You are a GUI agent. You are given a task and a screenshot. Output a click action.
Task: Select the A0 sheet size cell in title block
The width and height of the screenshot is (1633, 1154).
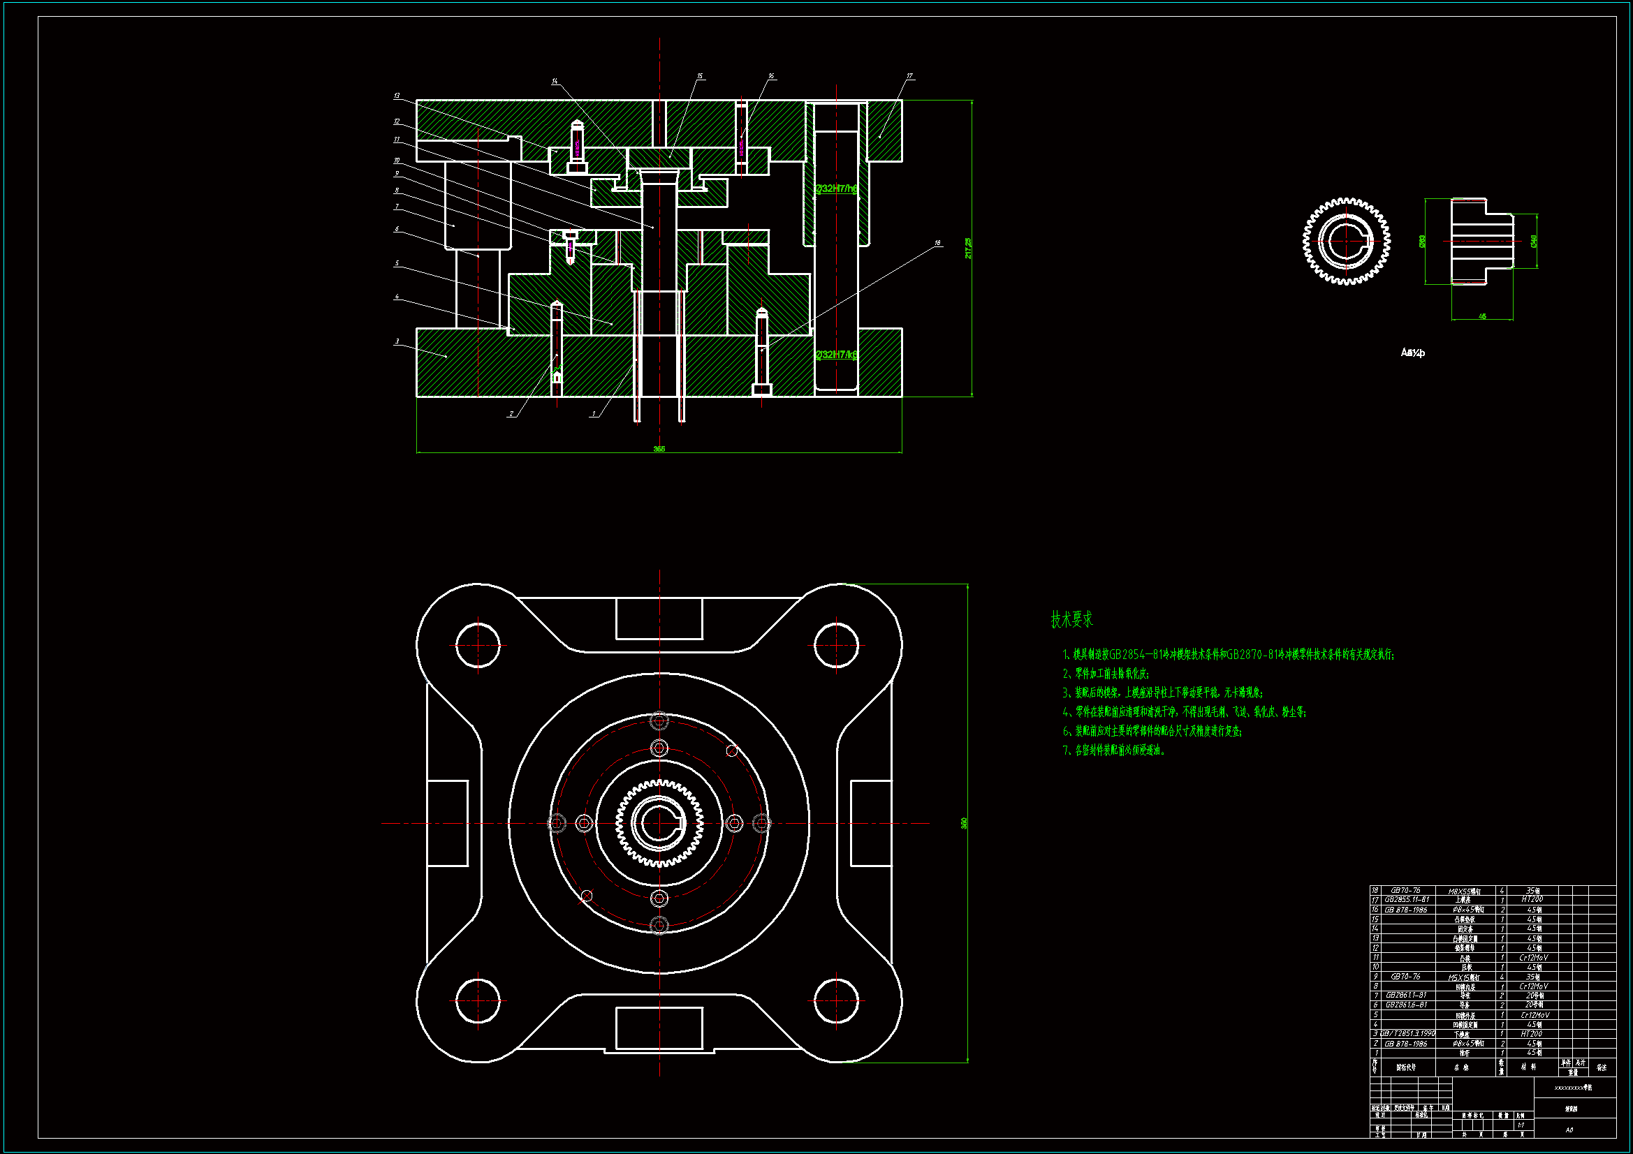pos(1569,1130)
